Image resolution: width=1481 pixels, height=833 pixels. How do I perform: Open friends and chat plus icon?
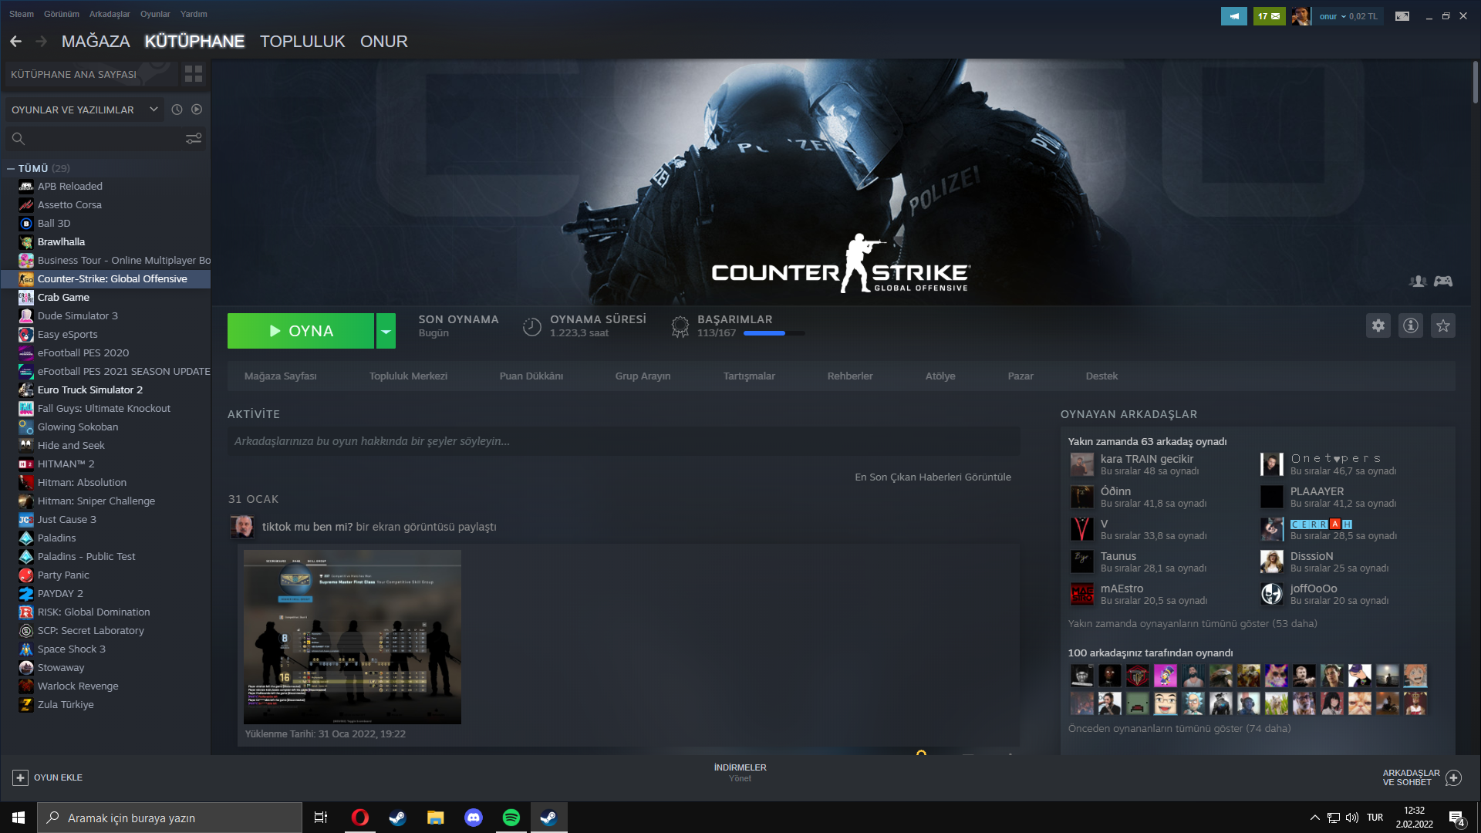click(x=1453, y=777)
